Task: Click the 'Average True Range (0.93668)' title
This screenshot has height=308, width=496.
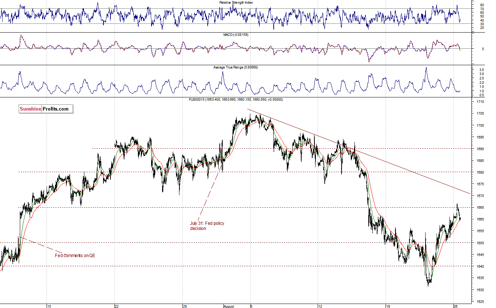Action: (235, 67)
